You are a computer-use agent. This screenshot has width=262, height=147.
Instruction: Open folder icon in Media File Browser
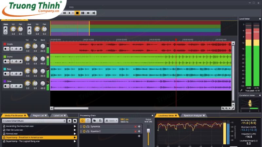click(75, 121)
